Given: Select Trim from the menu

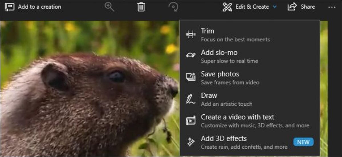Looking at the screenshot, I should coord(250,35).
